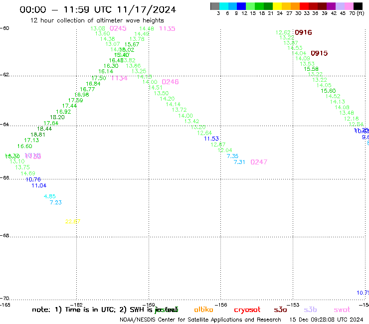Screen dimensions: 369x324
Task: Click the dark red time stamp 0916
Action: pos(303,32)
